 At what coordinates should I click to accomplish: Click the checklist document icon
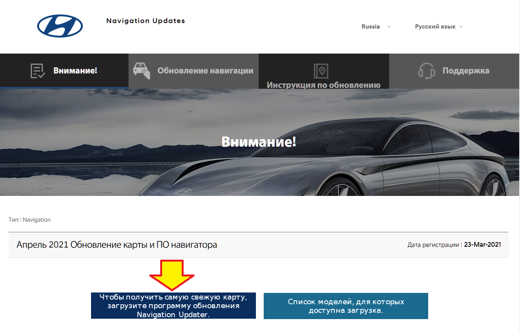tap(38, 71)
